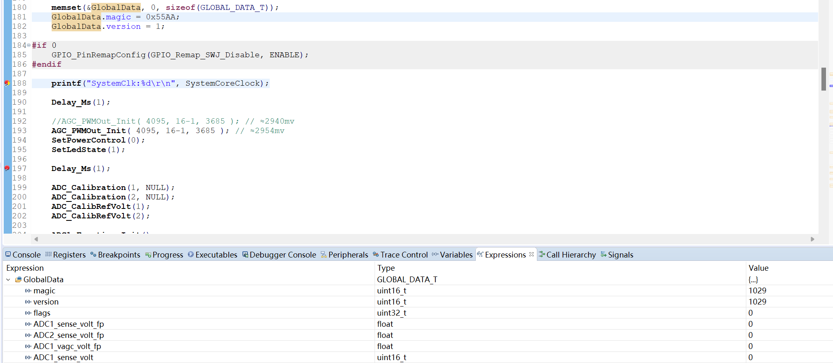
Task: Select the magic expression row
Action: pyautogui.click(x=418, y=290)
